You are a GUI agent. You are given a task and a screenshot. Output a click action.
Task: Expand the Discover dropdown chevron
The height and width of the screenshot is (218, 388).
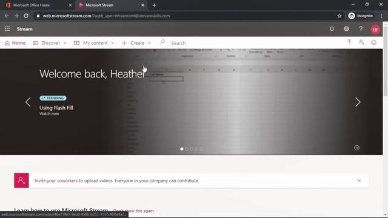click(65, 43)
